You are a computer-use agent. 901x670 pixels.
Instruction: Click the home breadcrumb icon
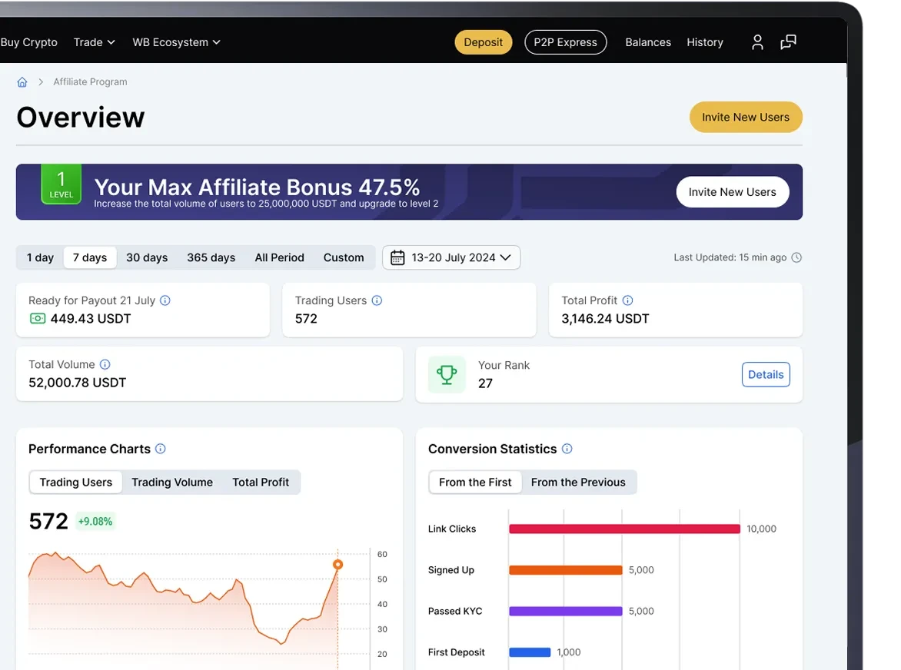click(22, 82)
